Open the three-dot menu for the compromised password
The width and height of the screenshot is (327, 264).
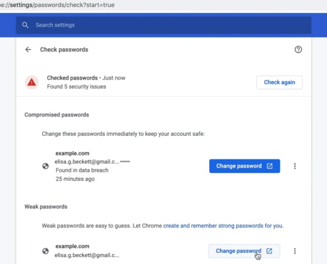(295, 166)
